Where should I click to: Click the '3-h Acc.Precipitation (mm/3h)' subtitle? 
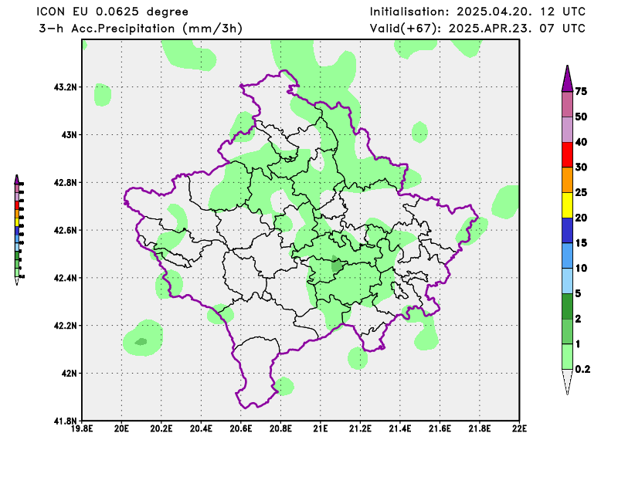pos(141,29)
